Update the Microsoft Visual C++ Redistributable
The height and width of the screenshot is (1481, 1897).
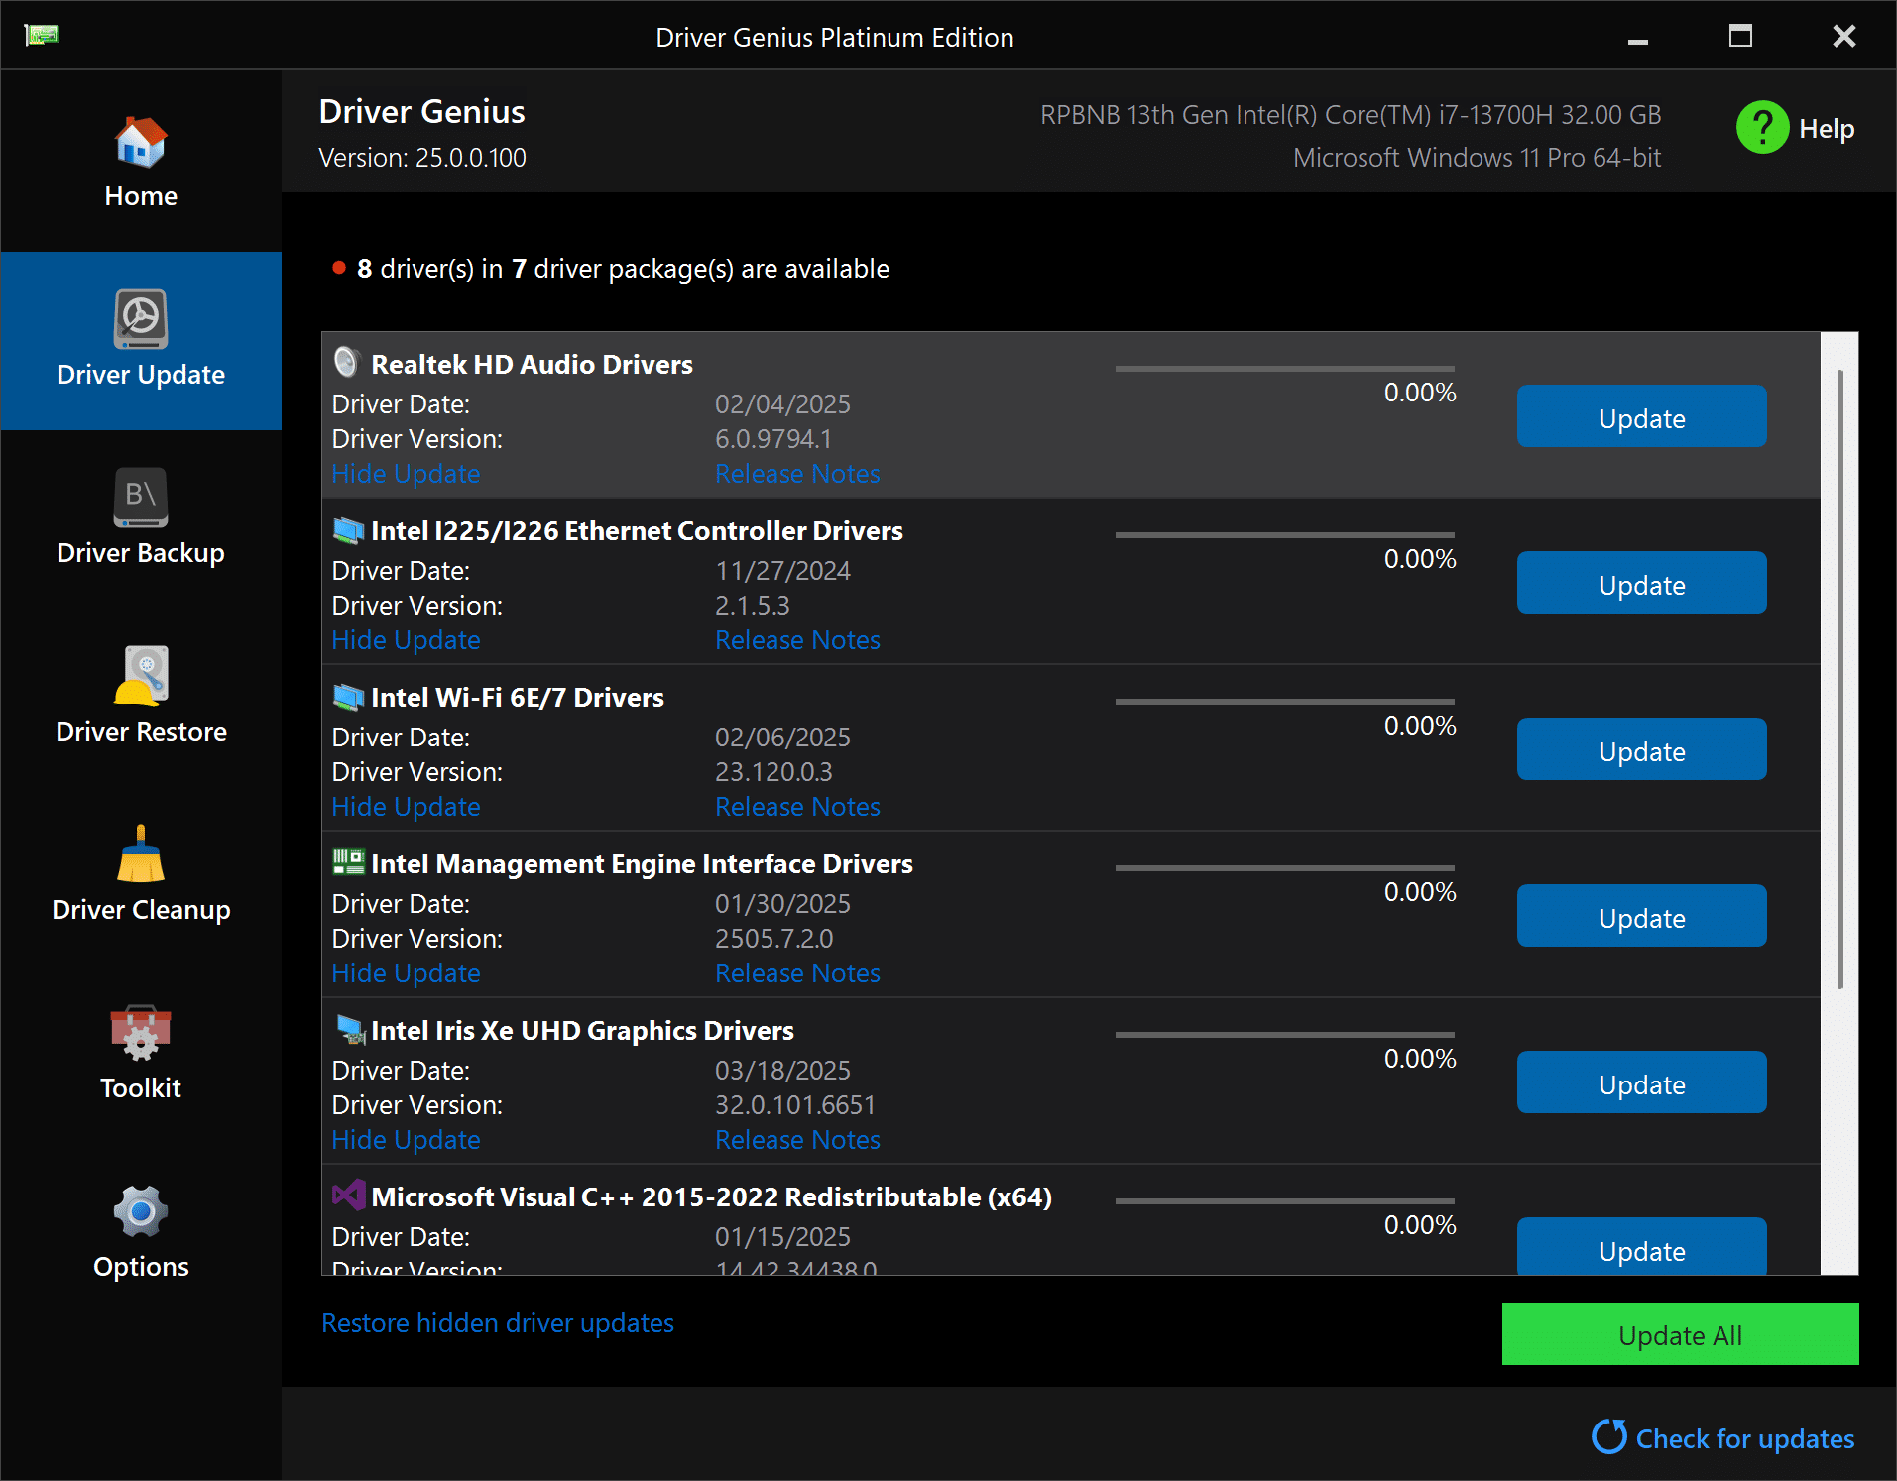pyautogui.click(x=1640, y=1250)
